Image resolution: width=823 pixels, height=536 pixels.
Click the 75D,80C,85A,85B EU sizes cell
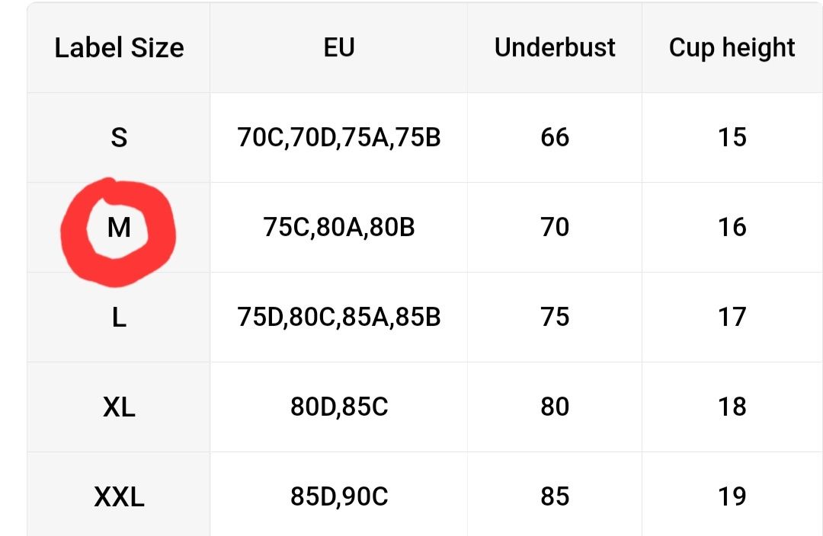(339, 317)
